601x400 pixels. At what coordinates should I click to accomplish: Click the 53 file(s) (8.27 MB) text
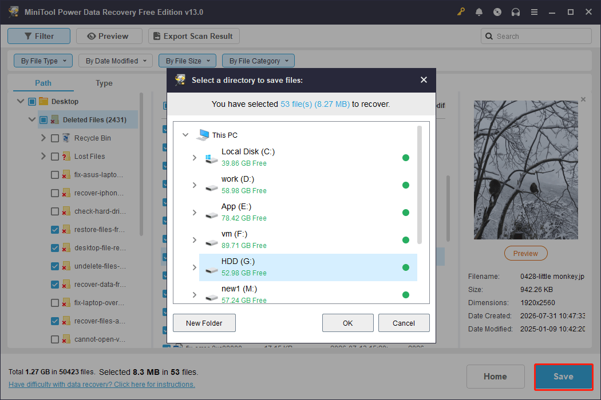click(315, 104)
